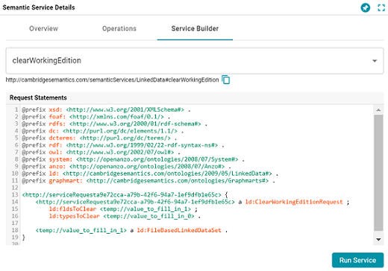This screenshot has height=271, width=388.
Task: Click line number 13 in editor gutter
Action: [x=15, y=195]
